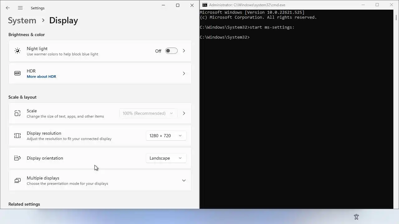This screenshot has width=399, height=224.
Task: Click the cmd.exe title bar icon
Action: (x=204, y=5)
